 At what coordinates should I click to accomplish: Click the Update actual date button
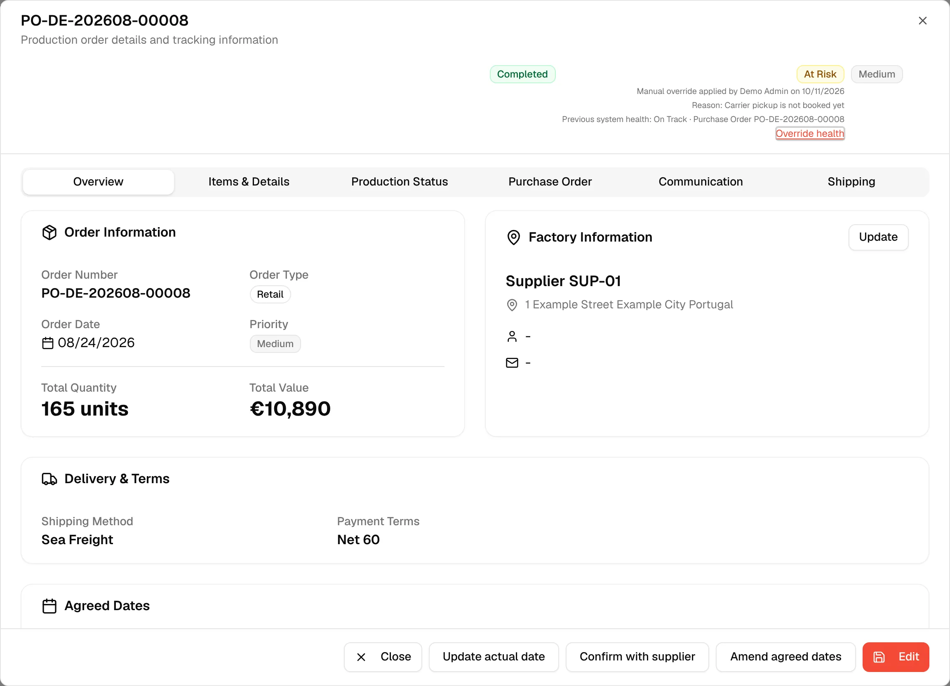pyautogui.click(x=494, y=657)
